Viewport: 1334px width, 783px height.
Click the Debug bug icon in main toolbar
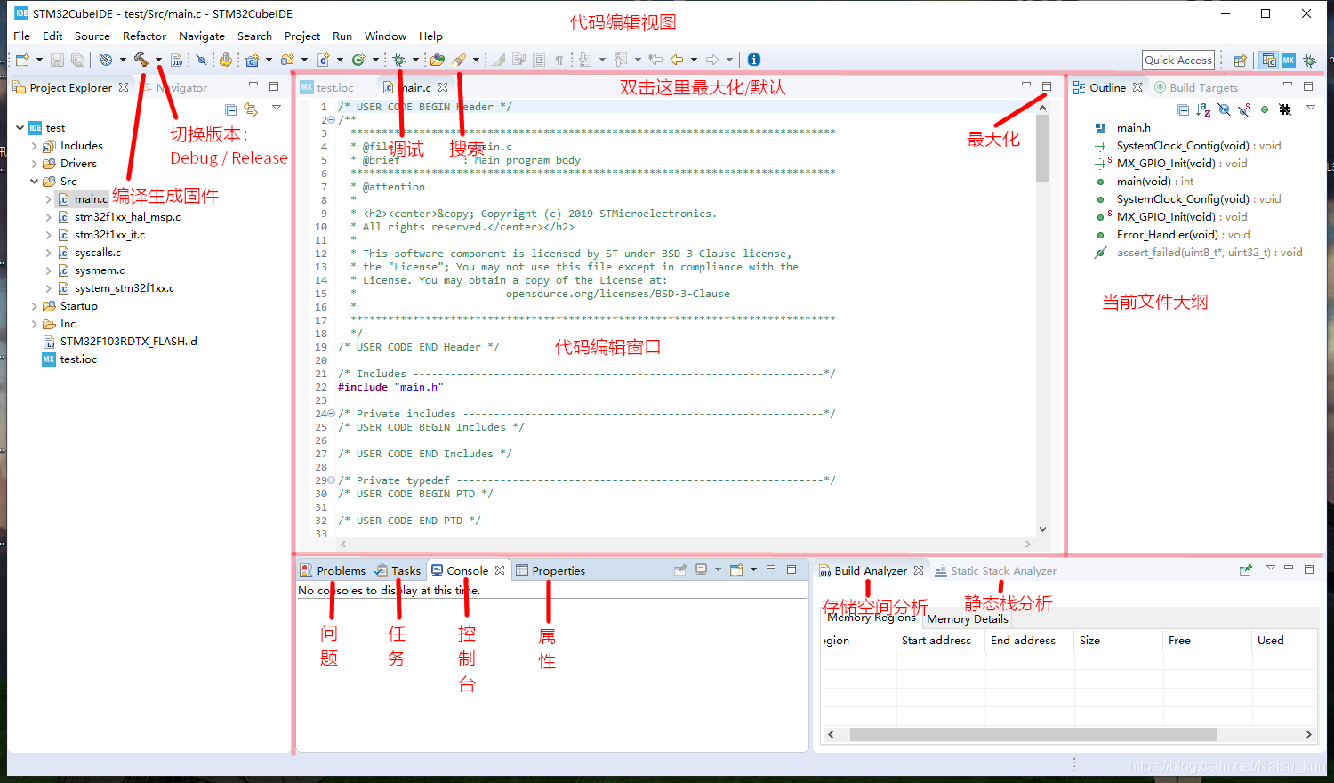(399, 60)
